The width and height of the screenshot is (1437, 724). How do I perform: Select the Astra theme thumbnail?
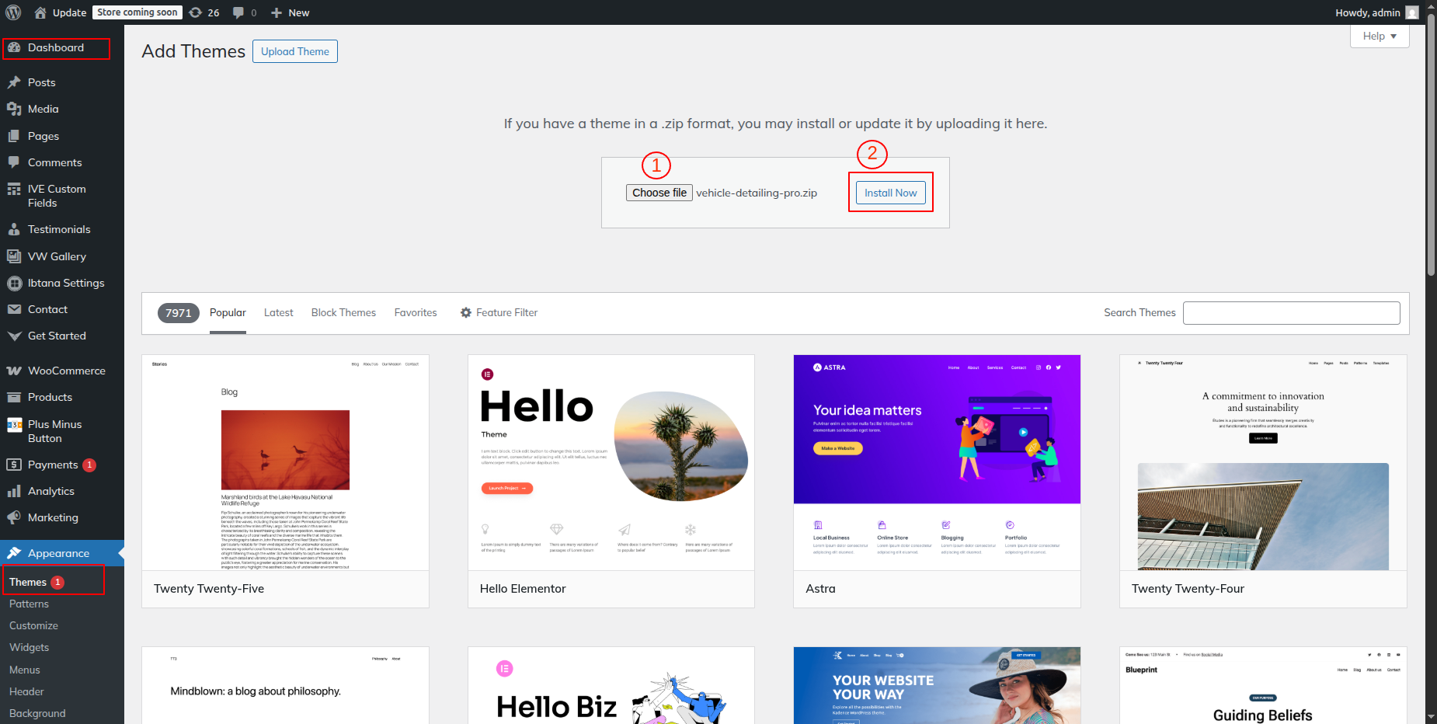[x=937, y=462]
